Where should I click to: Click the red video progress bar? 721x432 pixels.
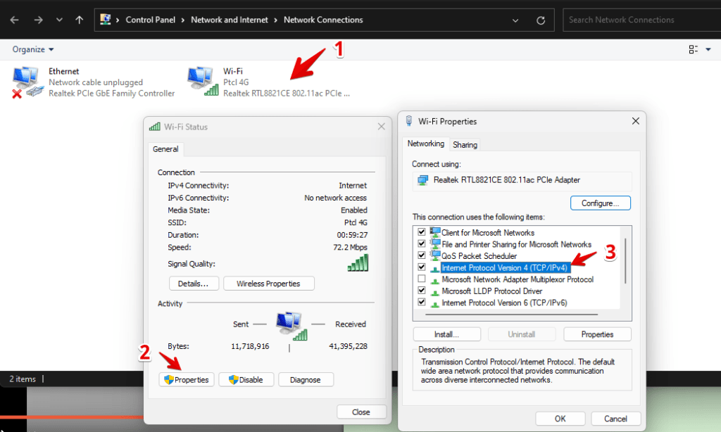pyautogui.click(x=73, y=417)
